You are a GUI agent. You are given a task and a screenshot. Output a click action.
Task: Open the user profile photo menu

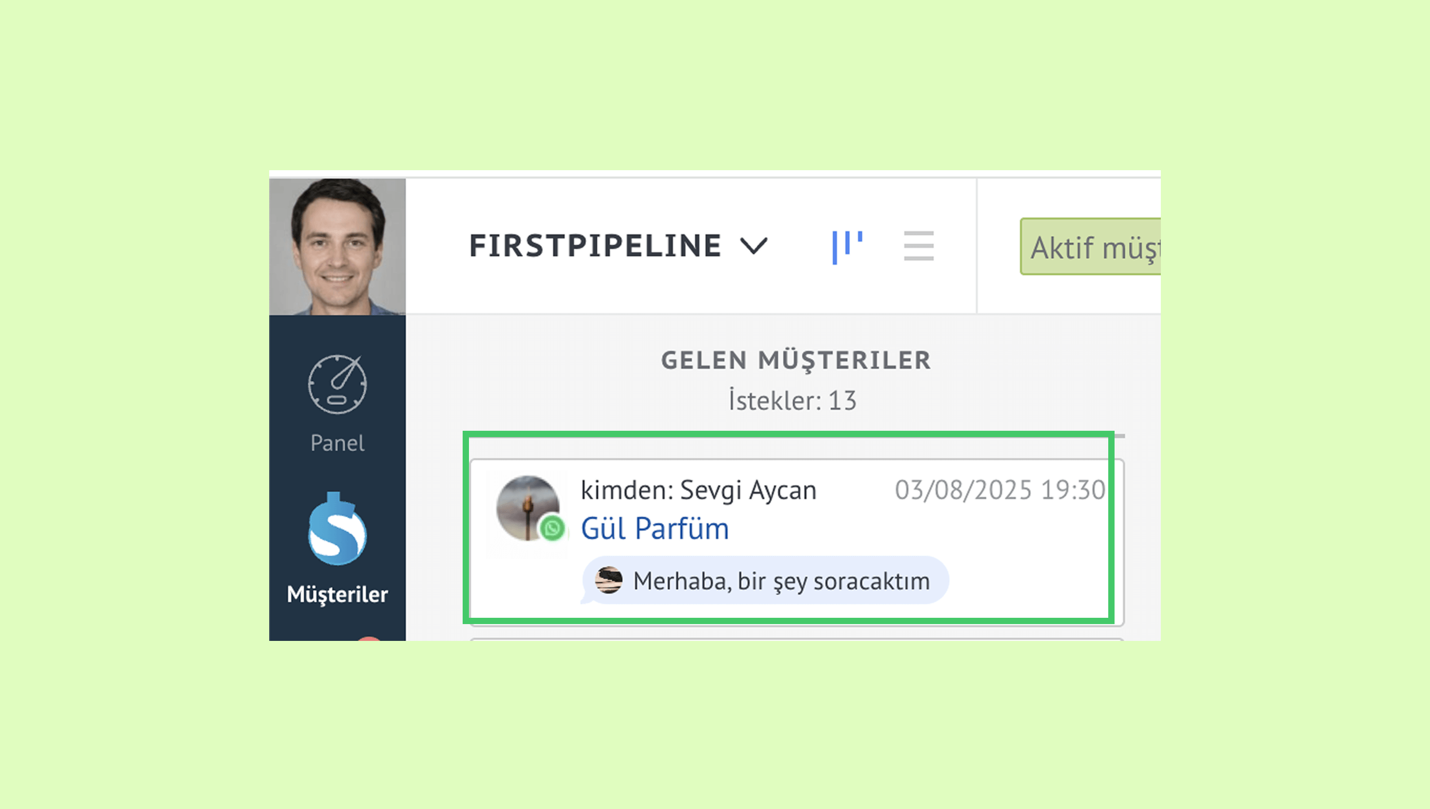click(338, 246)
